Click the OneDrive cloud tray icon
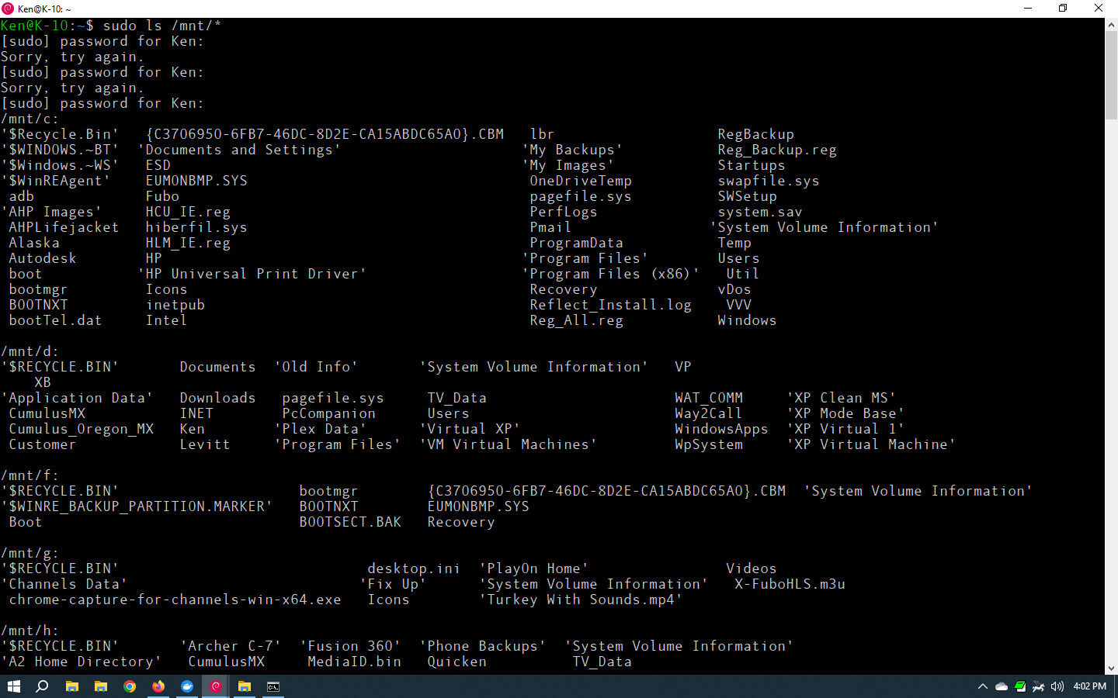The image size is (1118, 698). (x=1002, y=686)
